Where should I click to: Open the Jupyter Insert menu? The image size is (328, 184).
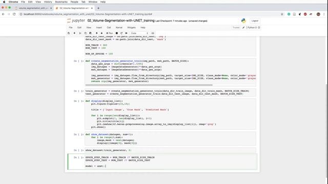point(99,28)
